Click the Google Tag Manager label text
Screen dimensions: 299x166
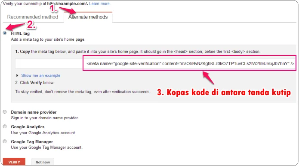point(32,142)
